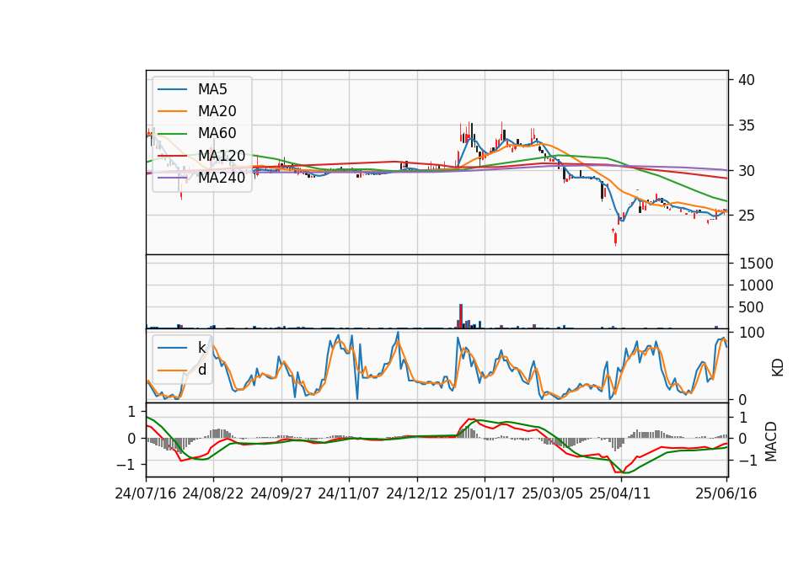Click the volume axis value 1000
809x581 pixels.
coord(756,285)
